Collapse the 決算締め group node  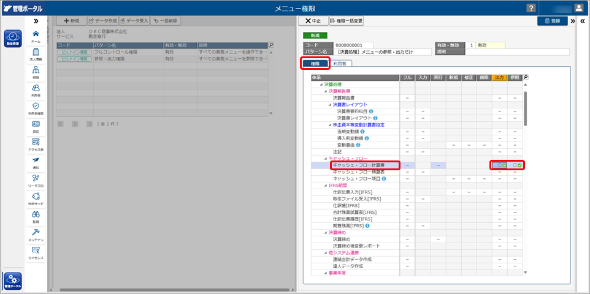point(326,233)
